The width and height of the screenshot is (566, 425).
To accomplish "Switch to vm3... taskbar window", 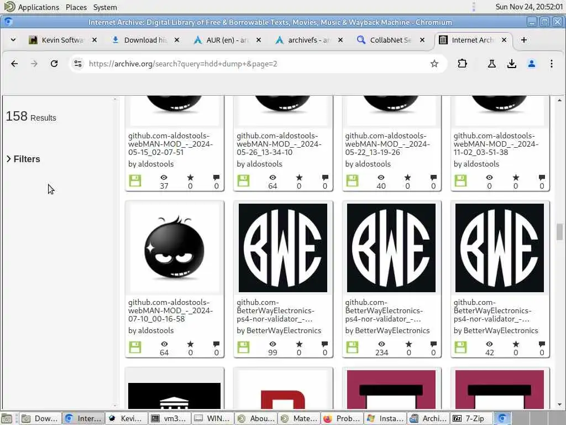I will click(x=169, y=418).
